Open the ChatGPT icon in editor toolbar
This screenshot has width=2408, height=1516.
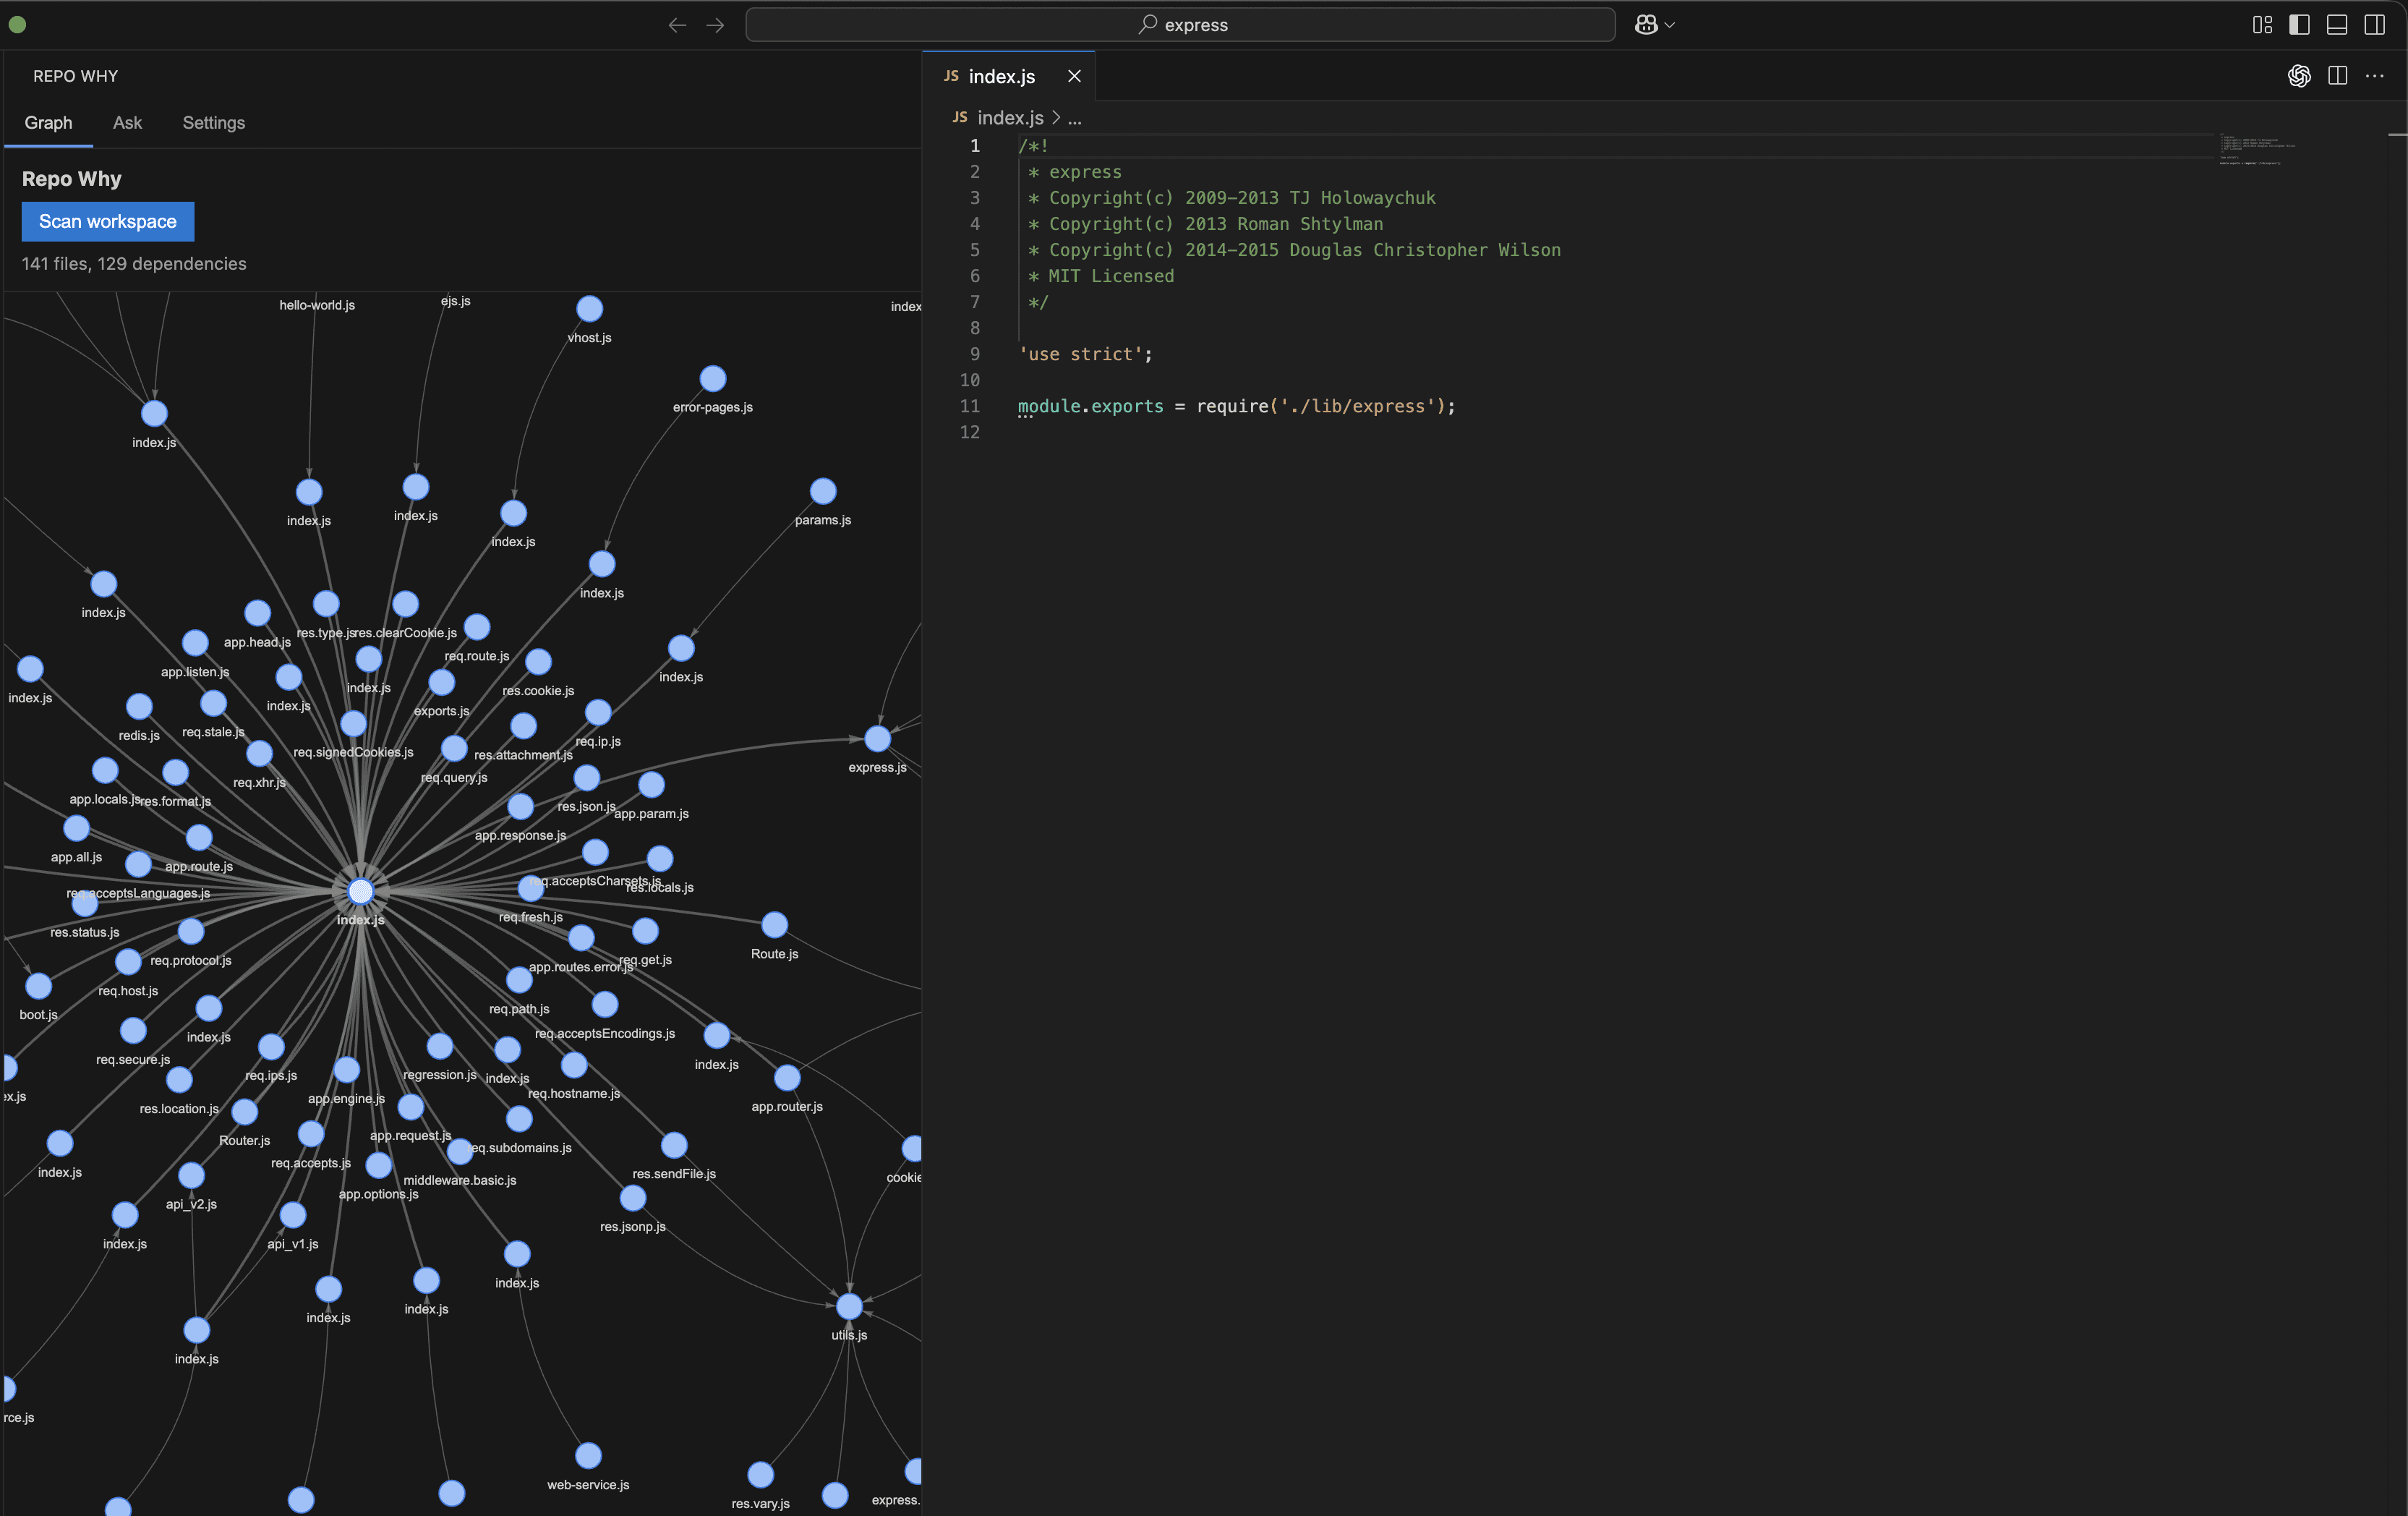pyautogui.click(x=2299, y=76)
